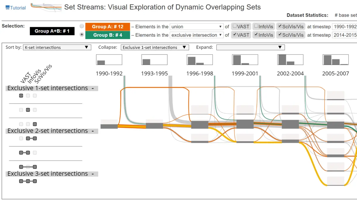Screen dimensions: 357x200
Task: Open the Sort by dropdown
Action: (57, 47)
